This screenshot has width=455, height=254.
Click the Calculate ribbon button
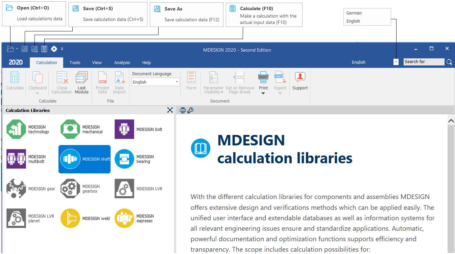pos(15,81)
